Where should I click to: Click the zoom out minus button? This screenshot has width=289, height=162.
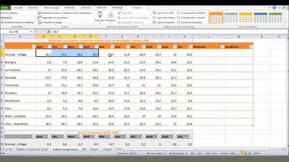(x=263, y=153)
